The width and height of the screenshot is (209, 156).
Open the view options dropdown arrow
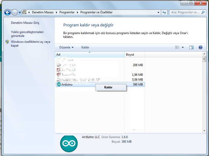coord(183,47)
